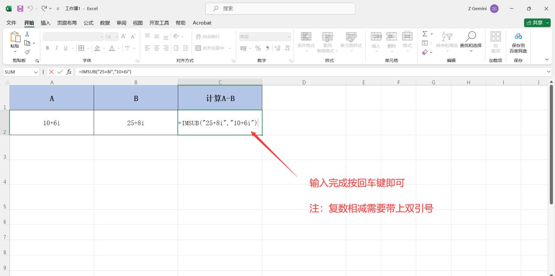This screenshot has width=555, height=276.
Task: Save the workbook with the floppy icon
Action: [x=20, y=8]
